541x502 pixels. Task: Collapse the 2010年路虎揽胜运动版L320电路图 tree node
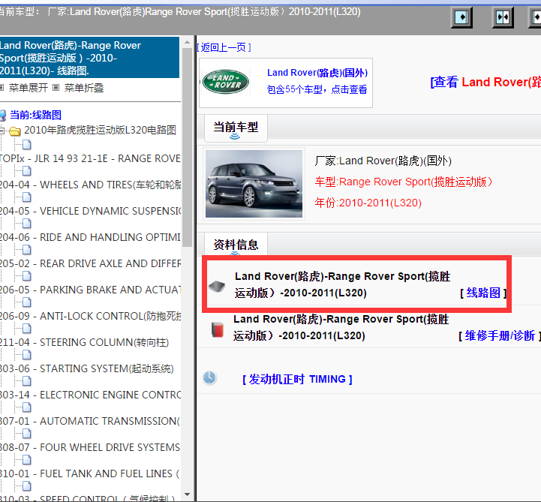2,131
